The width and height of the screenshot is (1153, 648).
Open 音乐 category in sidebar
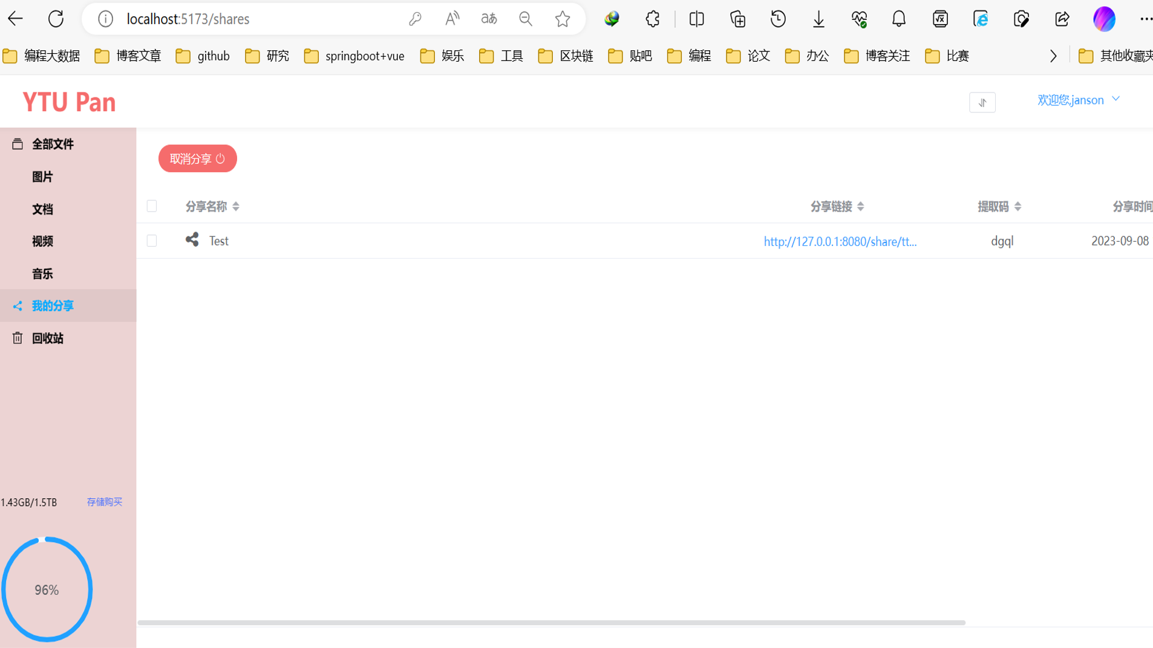[68, 274]
